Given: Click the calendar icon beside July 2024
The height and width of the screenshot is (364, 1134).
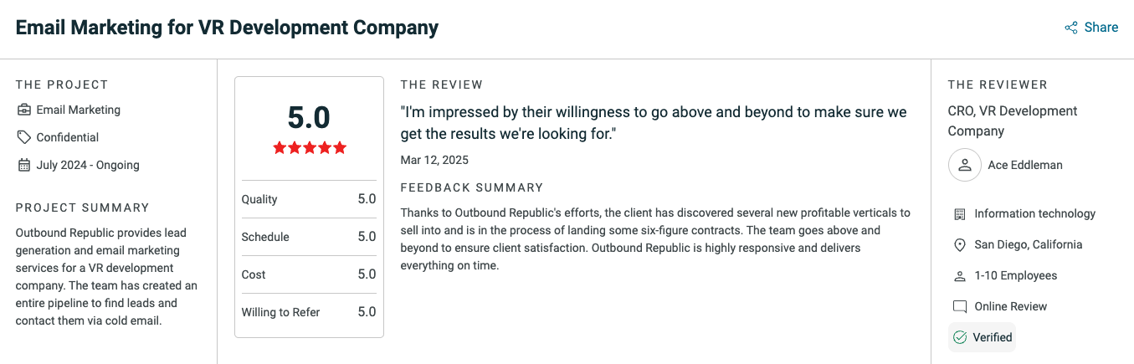Looking at the screenshot, I should click(x=24, y=165).
